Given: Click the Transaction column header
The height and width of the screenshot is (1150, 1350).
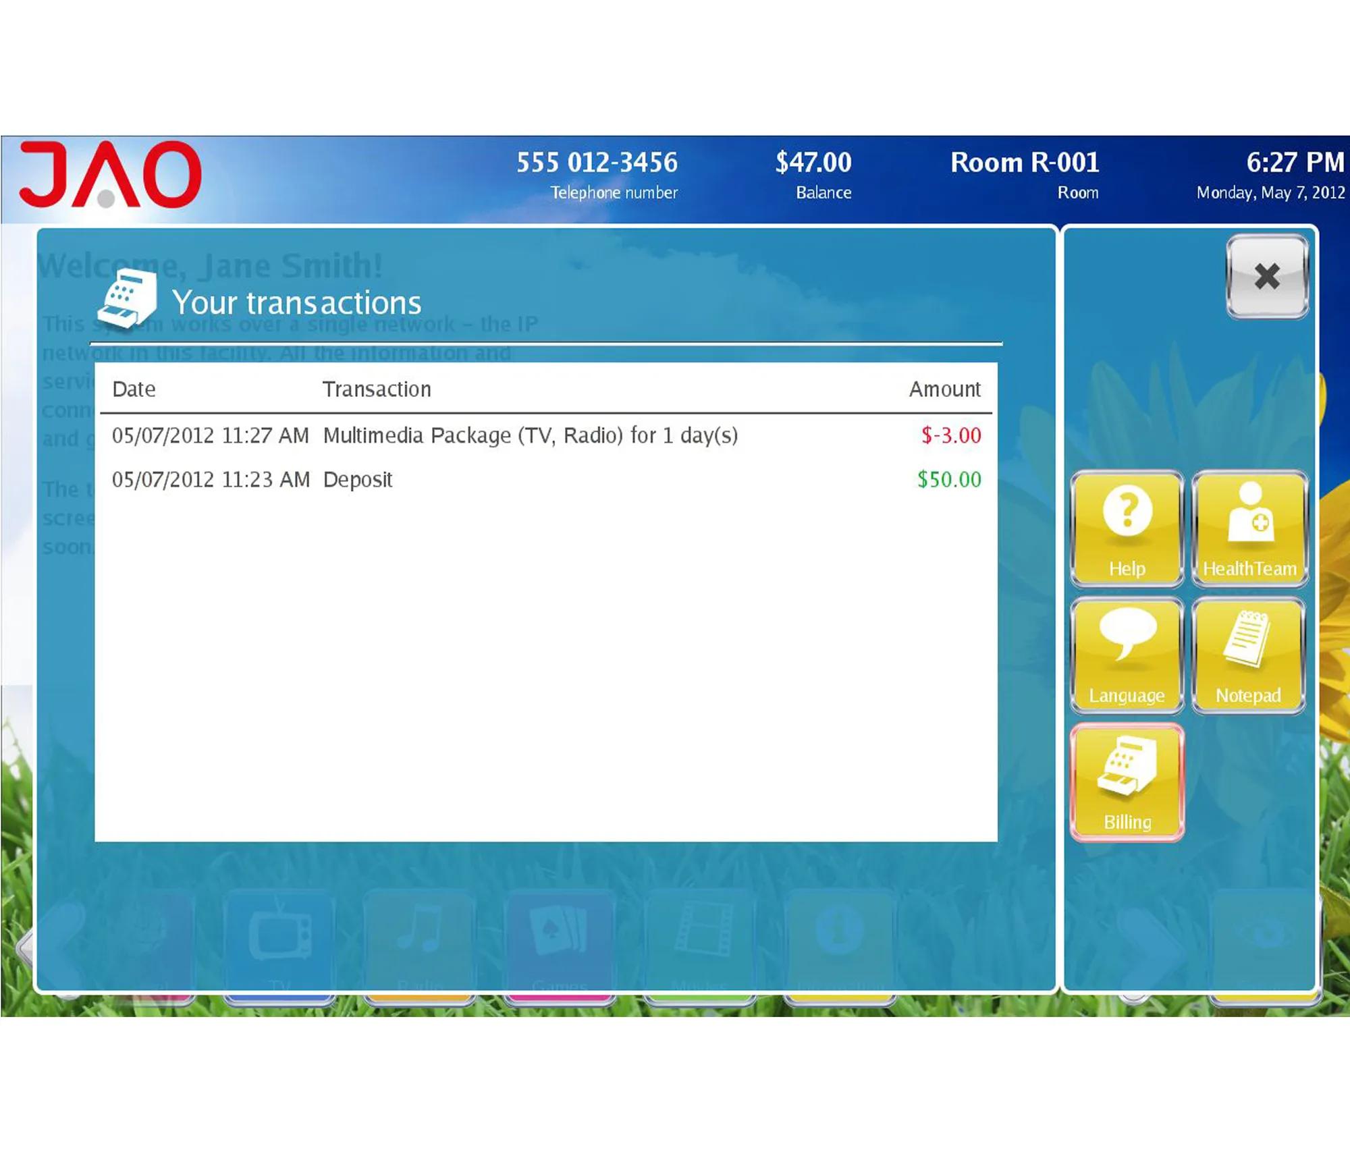Looking at the screenshot, I should tap(376, 389).
